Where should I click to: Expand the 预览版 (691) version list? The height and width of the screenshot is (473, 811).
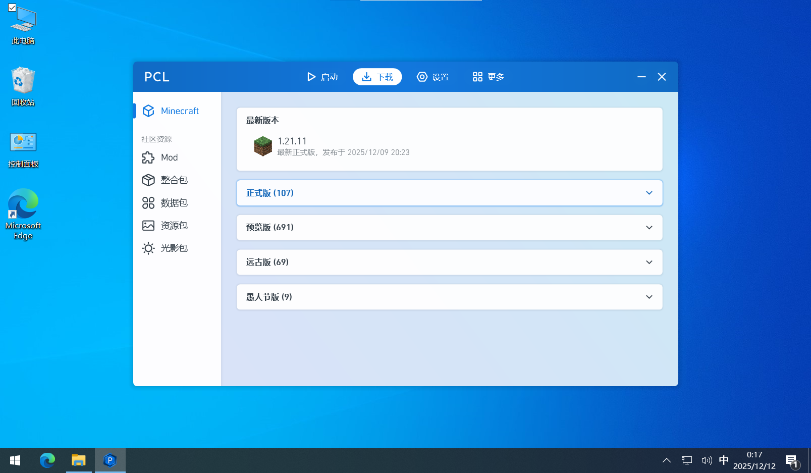tap(449, 228)
